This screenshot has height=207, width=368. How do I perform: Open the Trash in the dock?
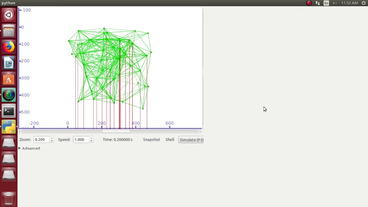pyautogui.click(x=9, y=198)
